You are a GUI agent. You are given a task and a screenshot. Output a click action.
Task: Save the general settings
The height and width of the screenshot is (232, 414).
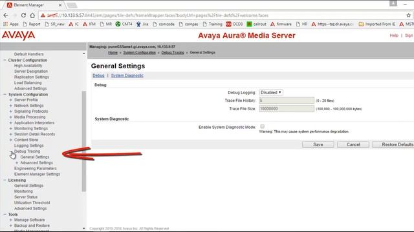pyautogui.click(x=318, y=144)
